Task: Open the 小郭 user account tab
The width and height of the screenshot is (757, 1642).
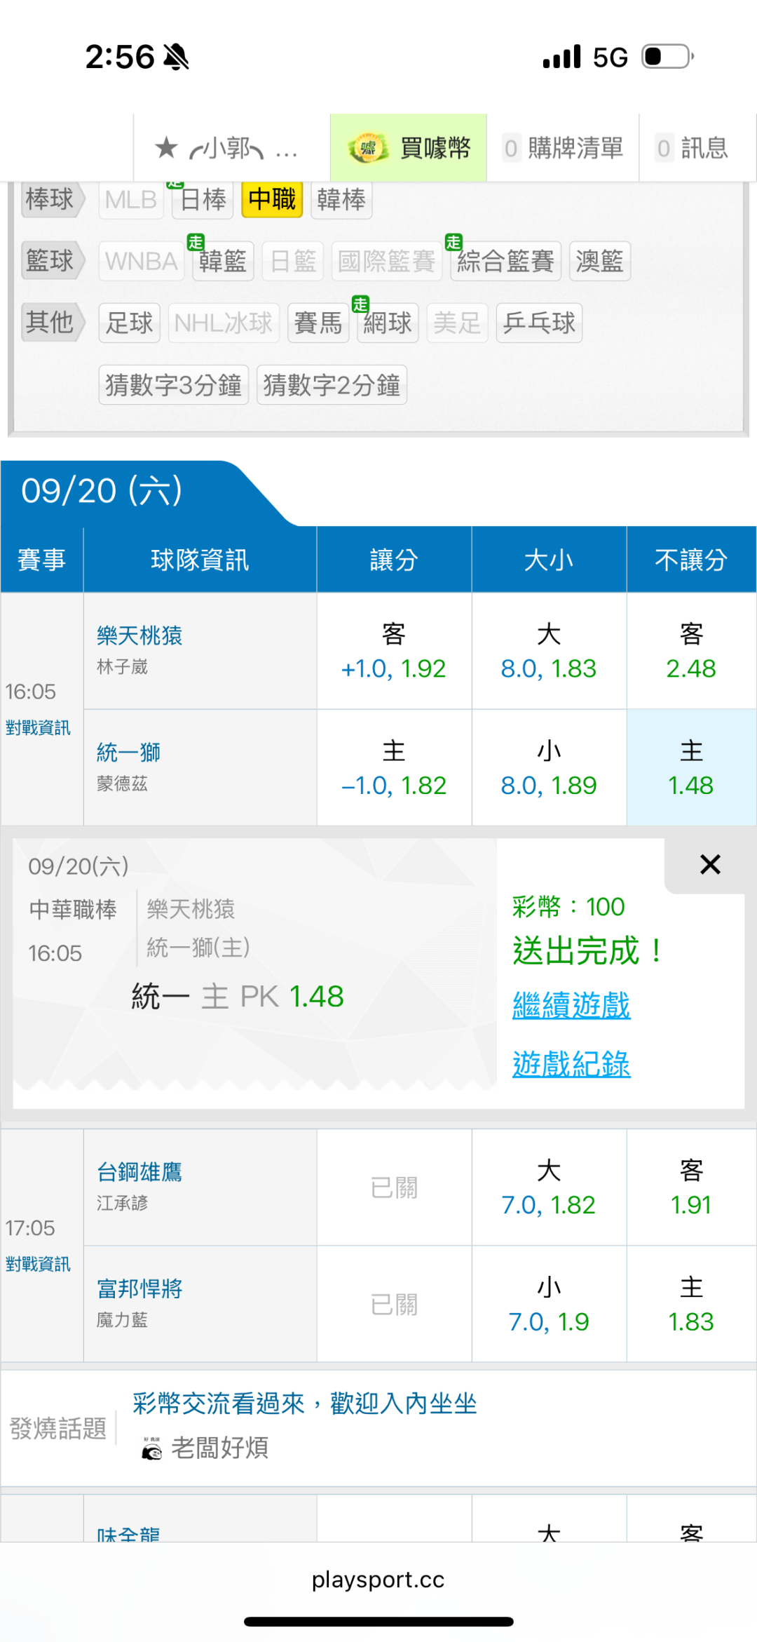Action: 232,148
